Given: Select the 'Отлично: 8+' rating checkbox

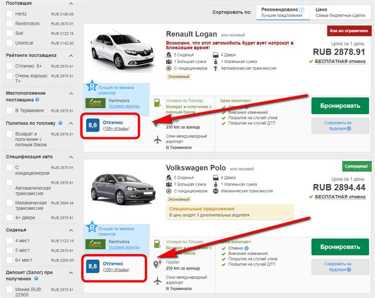Looking at the screenshot, I should [9, 66].
